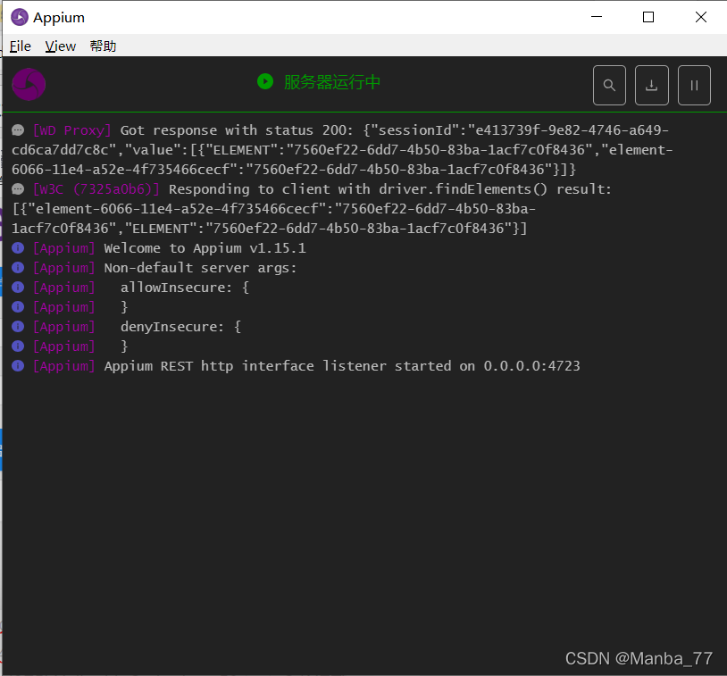This screenshot has height=676, width=727.
Task: Click info icon beside 'Non-default server args' line
Action: click(18, 268)
